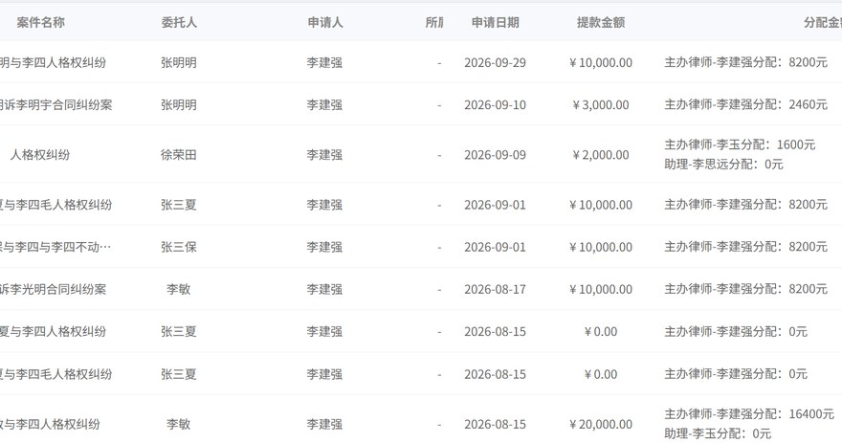This screenshot has height=443, width=842.
Task: Open case 与李四与李四不动…
Action: [55, 247]
